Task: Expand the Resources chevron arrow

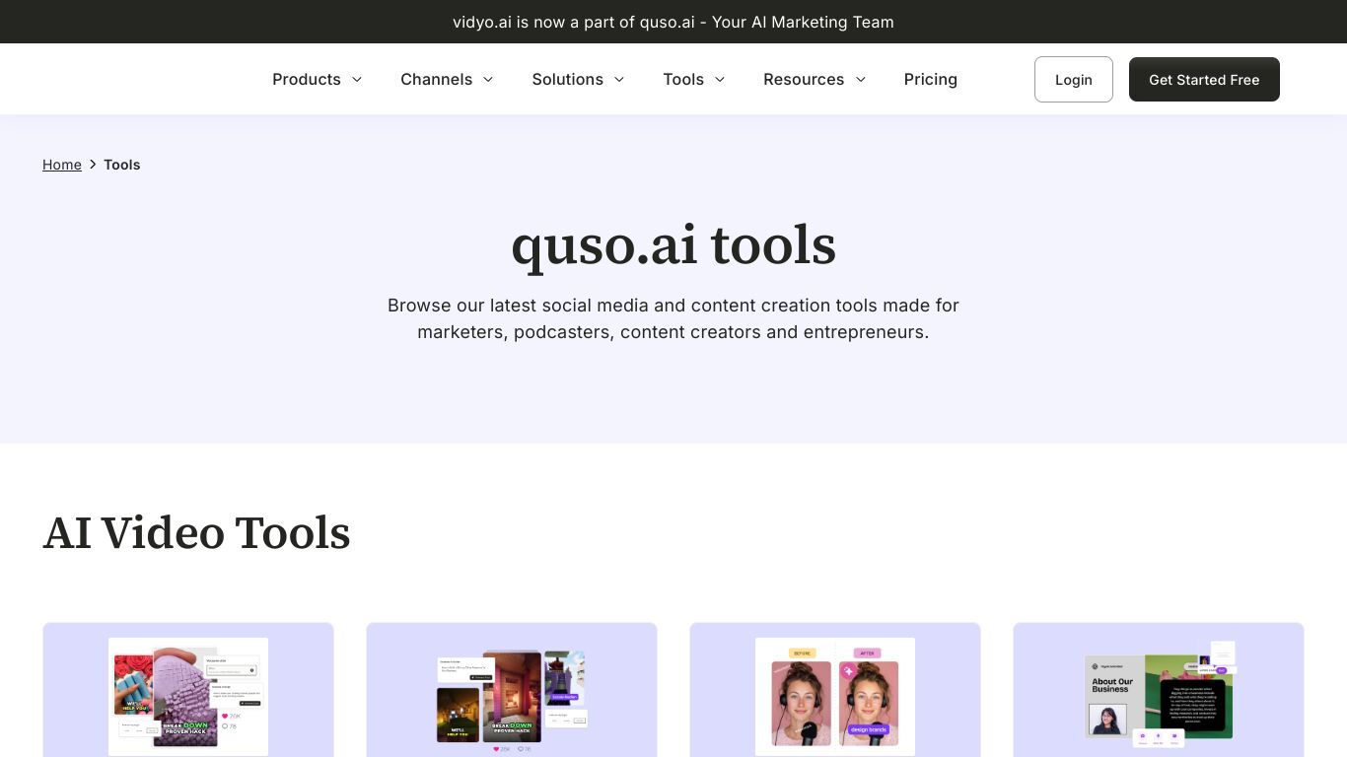Action: click(x=860, y=80)
